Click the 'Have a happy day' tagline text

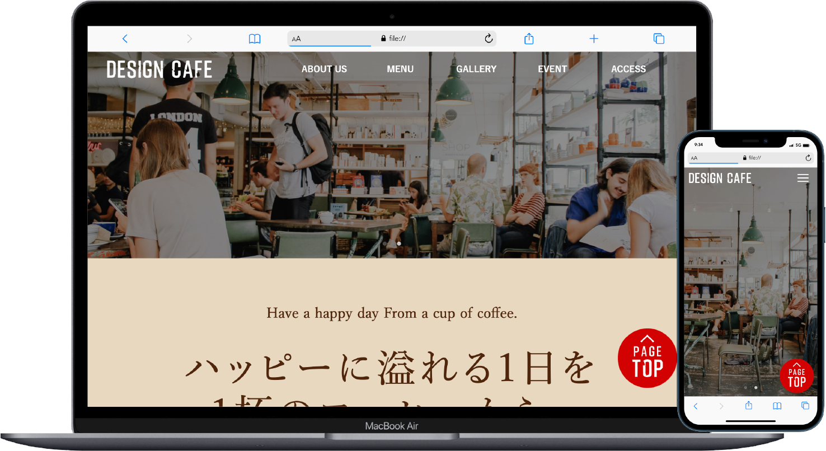pos(392,313)
